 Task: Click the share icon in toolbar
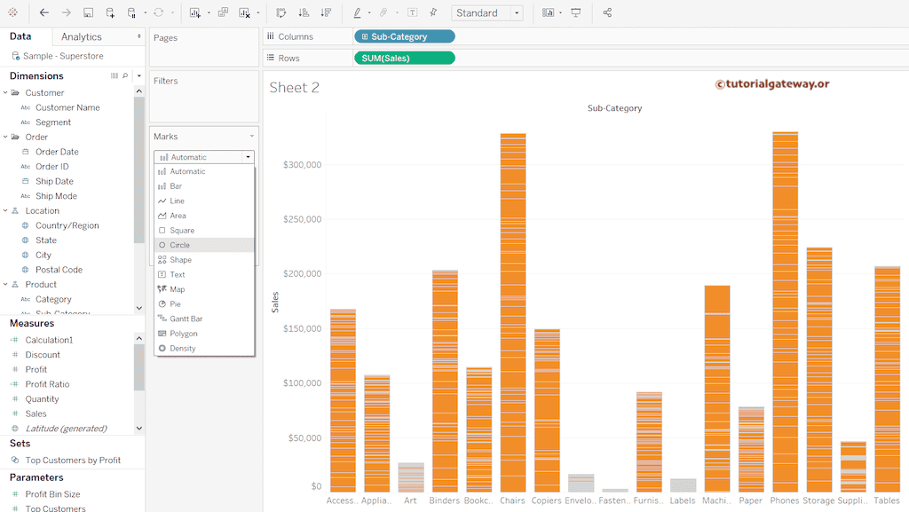pyautogui.click(x=607, y=13)
